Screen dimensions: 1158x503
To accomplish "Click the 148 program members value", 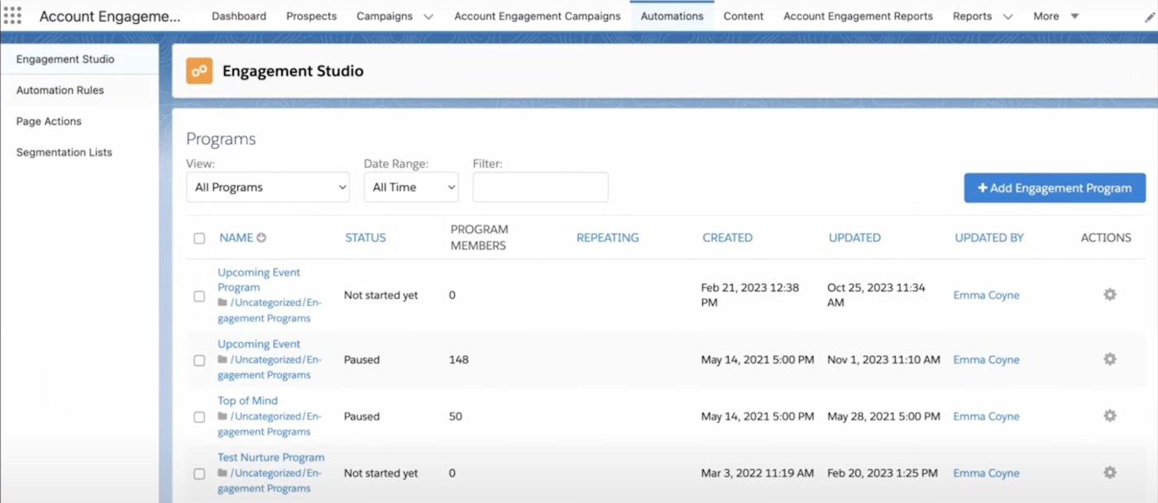I will point(459,359).
